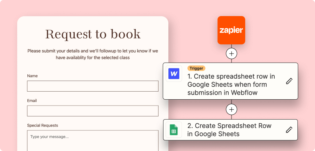Viewport: 315px width, 151px height.
Task: Edit the Webflow trigger step with pencil icon
Action: coord(289,81)
